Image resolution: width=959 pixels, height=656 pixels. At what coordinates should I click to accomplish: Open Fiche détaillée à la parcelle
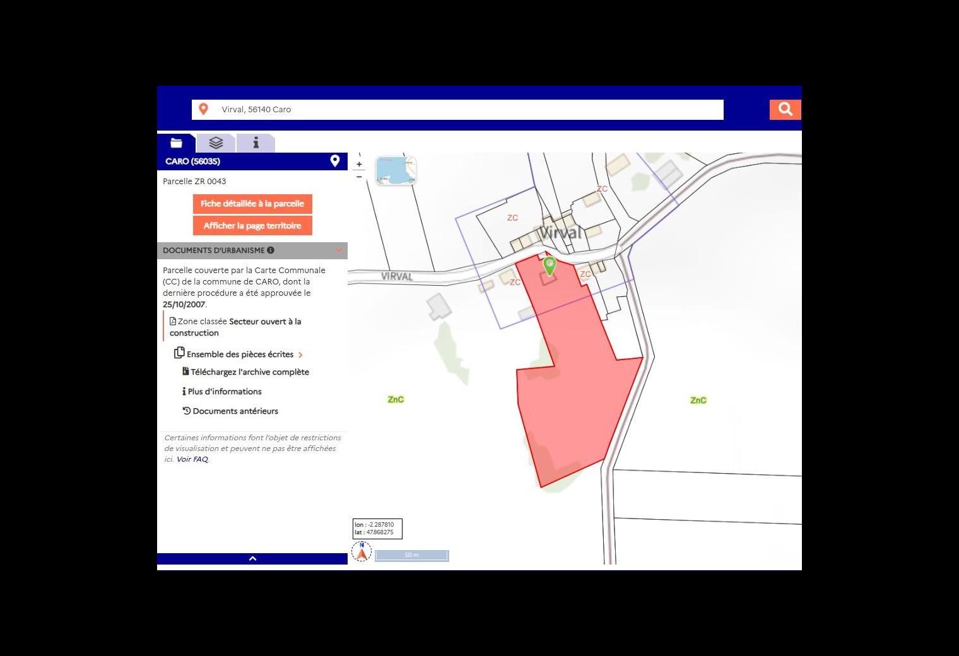252,204
